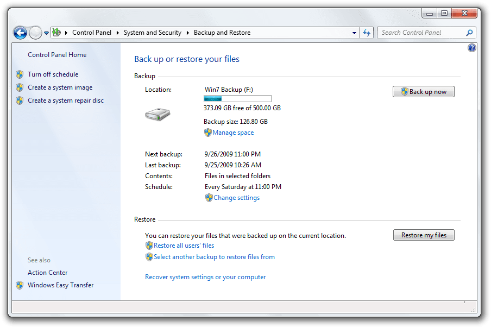Click the refresh icon in the address bar
Screen dimensions: 491x327
pyautogui.click(x=367, y=33)
